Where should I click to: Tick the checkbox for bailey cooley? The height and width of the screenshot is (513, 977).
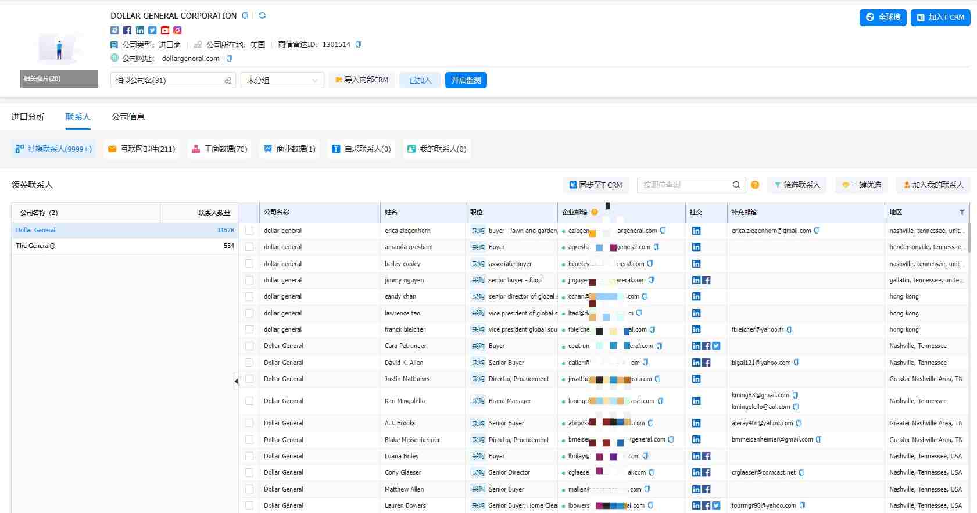click(249, 264)
